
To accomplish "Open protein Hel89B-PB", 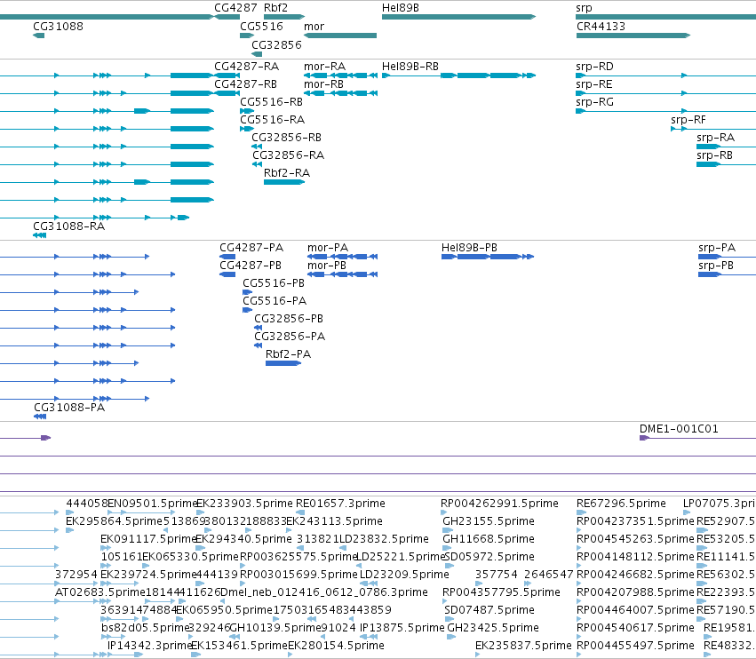I will click(x=469, y=247).
